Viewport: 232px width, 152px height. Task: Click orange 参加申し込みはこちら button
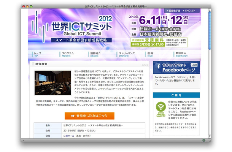coord(89,116)
